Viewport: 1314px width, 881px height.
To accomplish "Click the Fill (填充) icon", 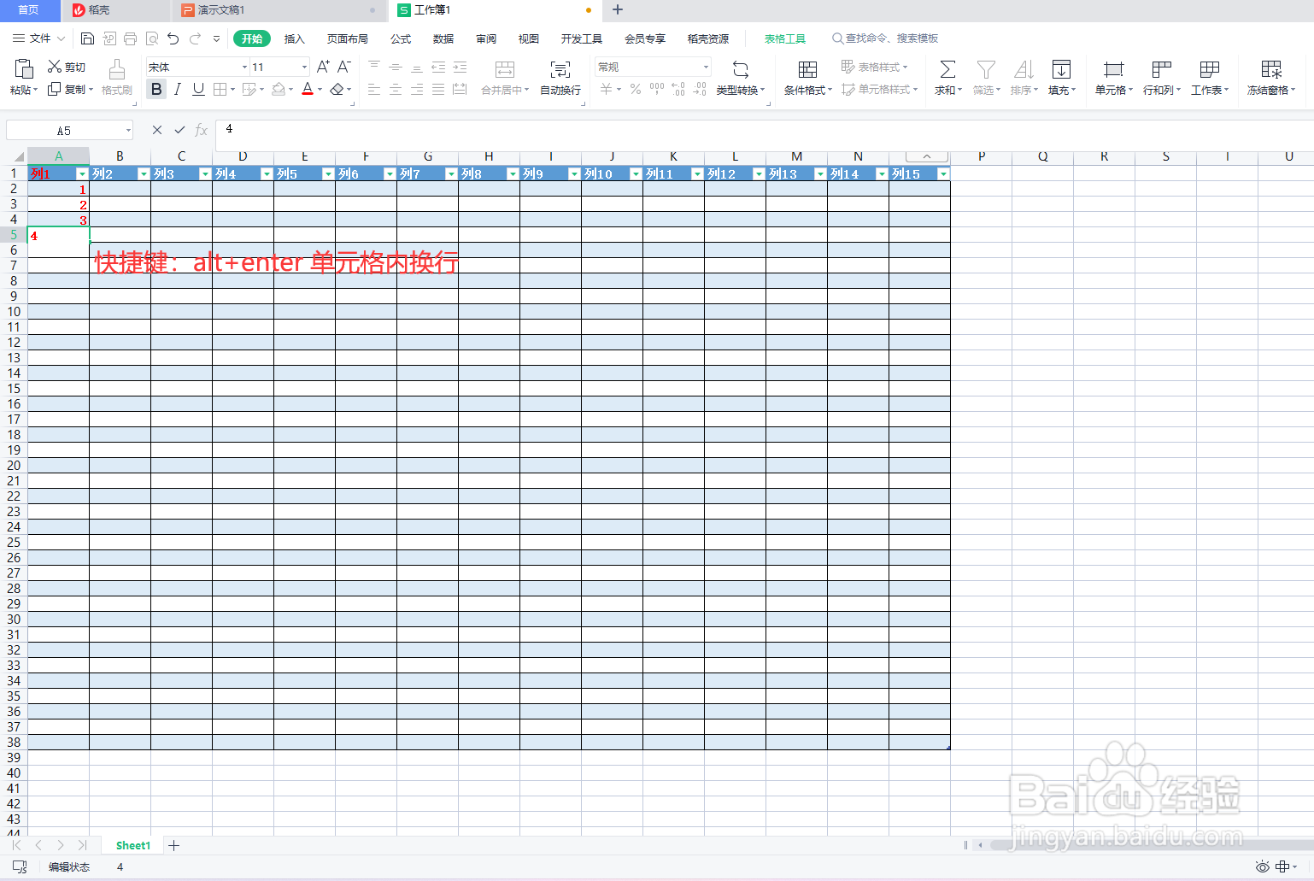I will click(x=1061, y=69).
